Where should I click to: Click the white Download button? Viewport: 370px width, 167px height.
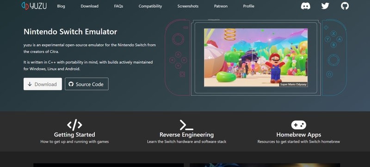point(43,84)
